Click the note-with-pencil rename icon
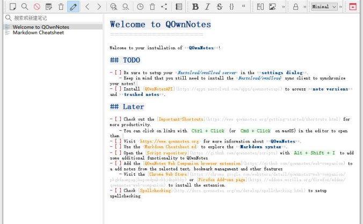363x224 pixels. (49, 6)
